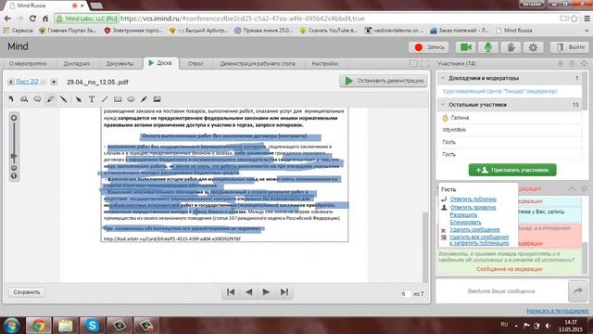Start recording with Запись button
This screenshot has width=593, height=334.
coord(428,47)
